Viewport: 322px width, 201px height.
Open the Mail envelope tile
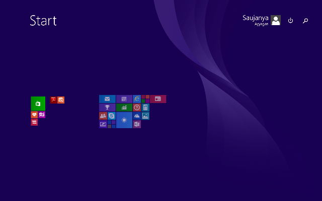[x=107, y=99]
